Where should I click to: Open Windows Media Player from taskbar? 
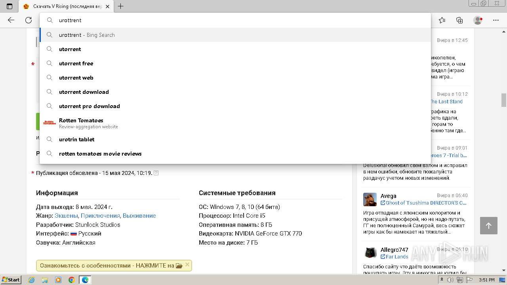[x=58, y=280]
